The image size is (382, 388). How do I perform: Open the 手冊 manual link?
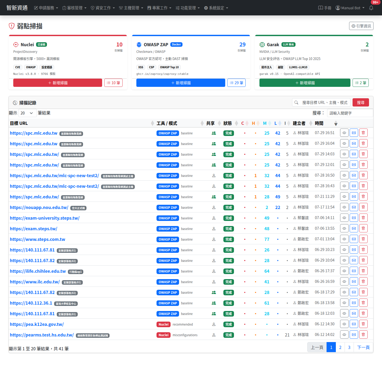pyautogui.click(x=325, y=8)
